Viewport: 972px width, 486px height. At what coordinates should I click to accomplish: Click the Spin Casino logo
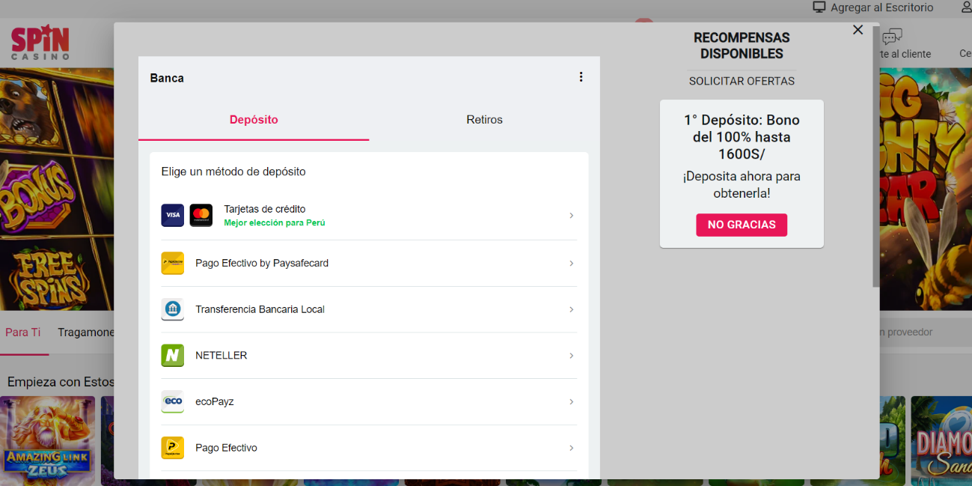click(40, 43)
